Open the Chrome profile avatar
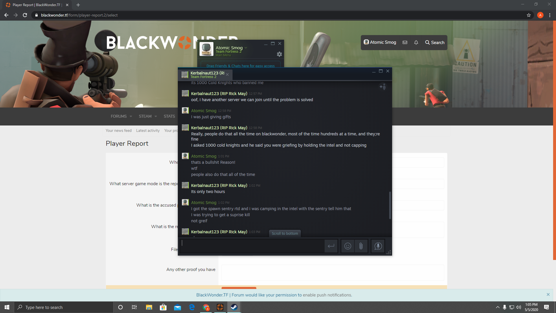The height and width of the screenshot is (313, 556). click(x=540, y=15)
